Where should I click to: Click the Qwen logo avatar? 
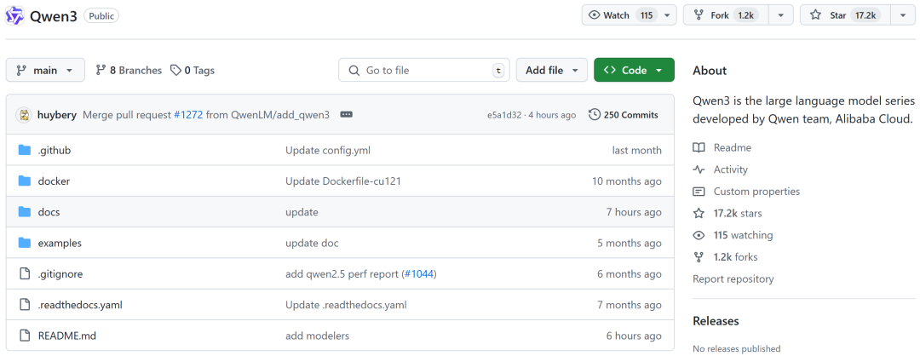[14, 16]
